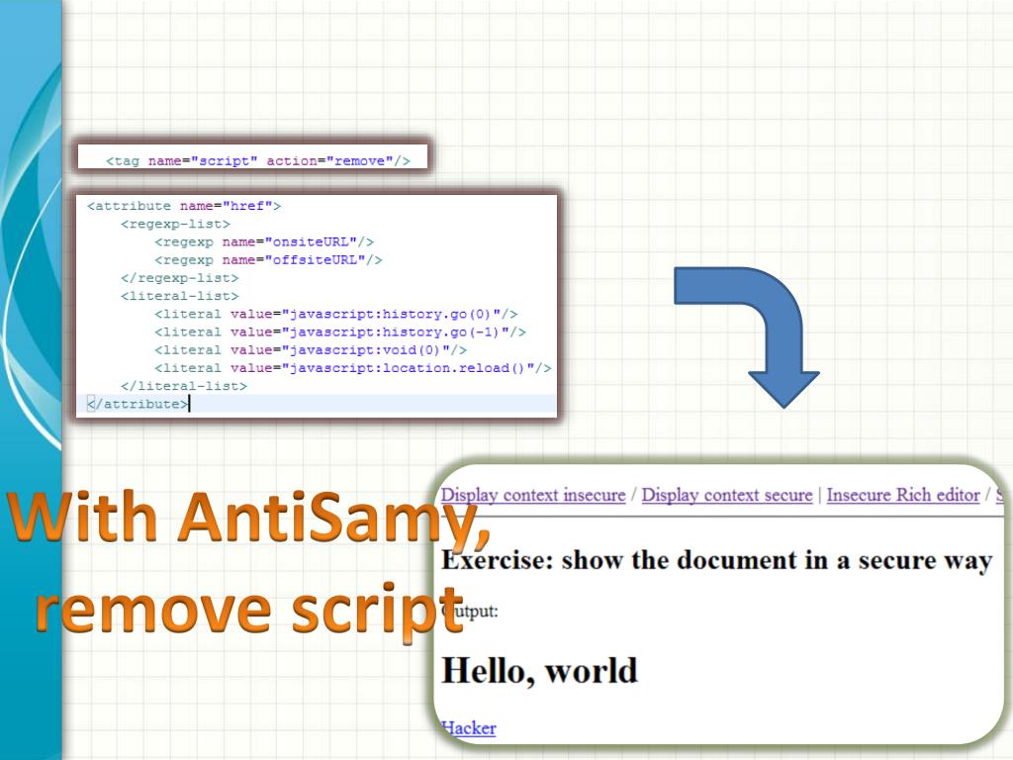Follow the Insecure Rich editor link

tap(903, 495)
